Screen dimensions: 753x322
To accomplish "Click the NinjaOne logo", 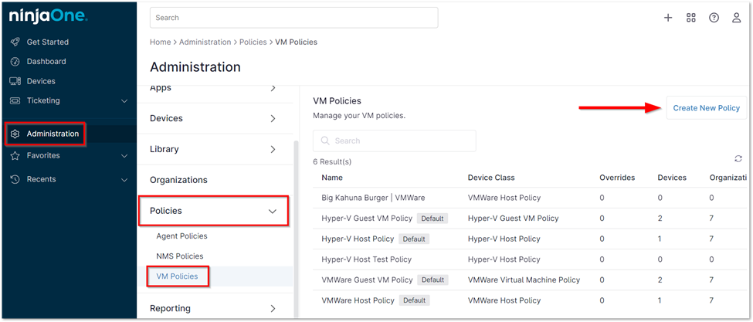I will click(48, 17).
